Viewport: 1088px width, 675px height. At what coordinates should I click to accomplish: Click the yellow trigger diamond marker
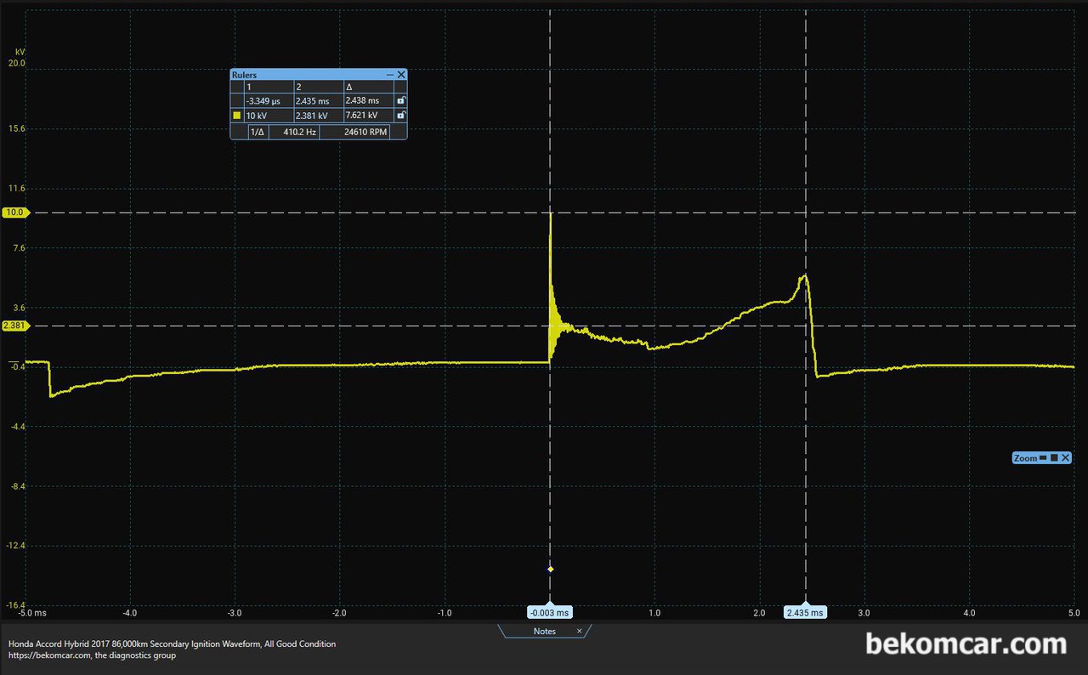pyautogui.click(x=550, y=569)
